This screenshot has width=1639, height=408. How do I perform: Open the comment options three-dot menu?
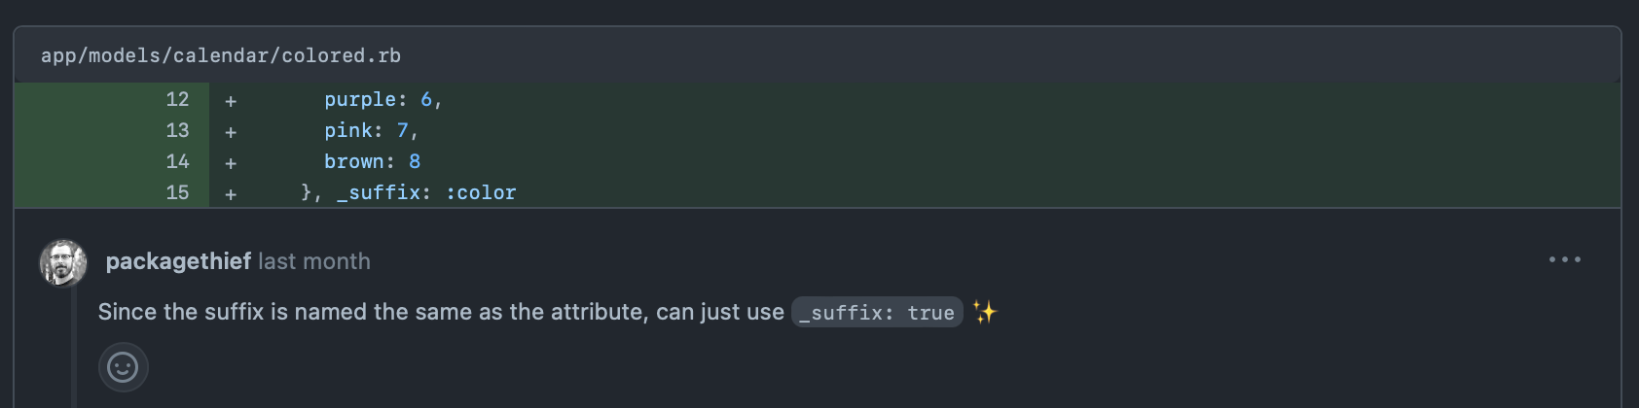(x=1564, y=259)
